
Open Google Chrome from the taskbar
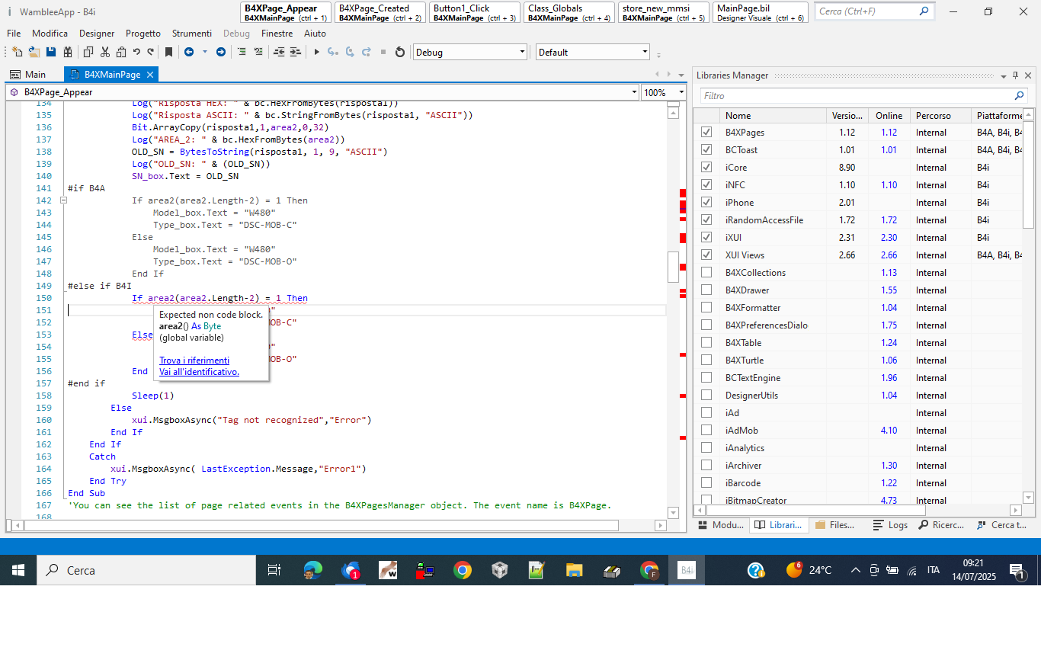coord(462,570)
